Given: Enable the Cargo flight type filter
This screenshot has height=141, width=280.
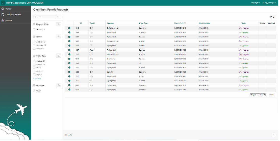Looking at the screenshot, I should coord(34,75).
